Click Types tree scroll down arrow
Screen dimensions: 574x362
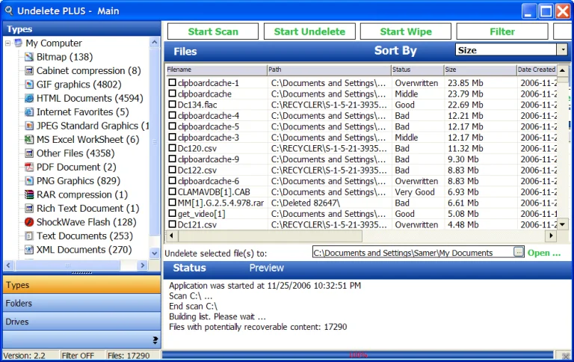pos(155,253)
